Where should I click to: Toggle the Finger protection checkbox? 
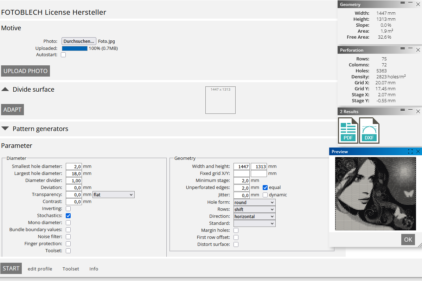pyautogui.click(x=68, y=244)
